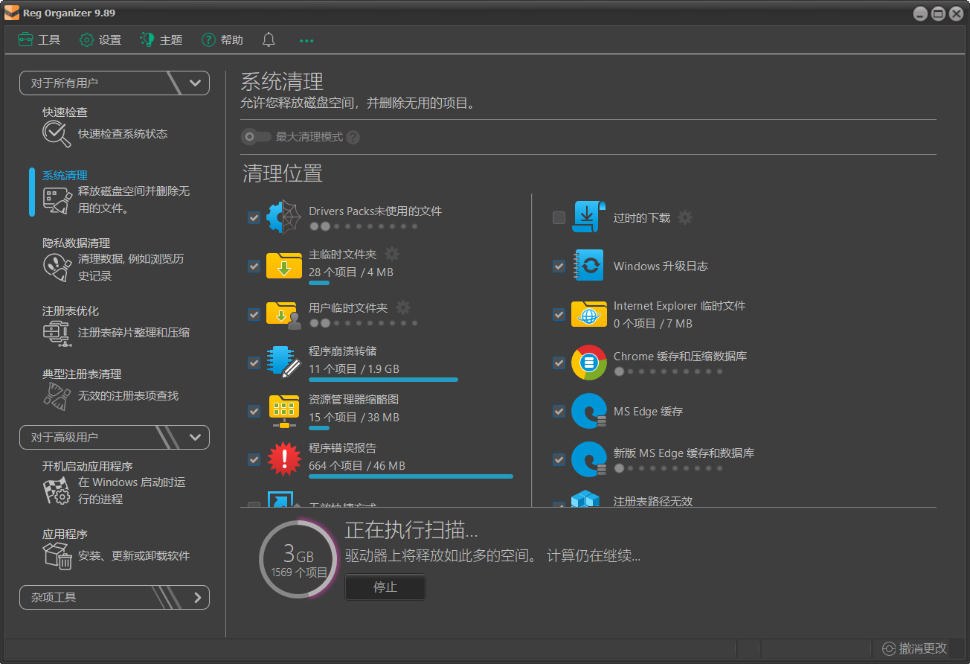Open 隐私数据清理 section
970x664 pixels.
(x=76, y=243)
